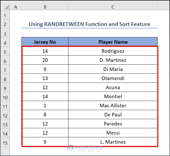Select row 2 header
The image size is (170, 156).
[x=5, y=24]
